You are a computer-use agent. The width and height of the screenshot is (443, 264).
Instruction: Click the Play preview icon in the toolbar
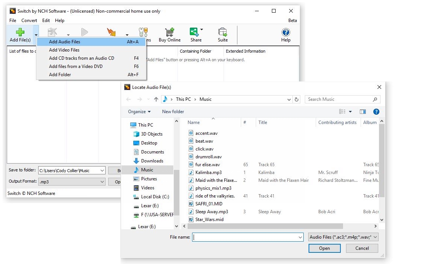point(84,32)
